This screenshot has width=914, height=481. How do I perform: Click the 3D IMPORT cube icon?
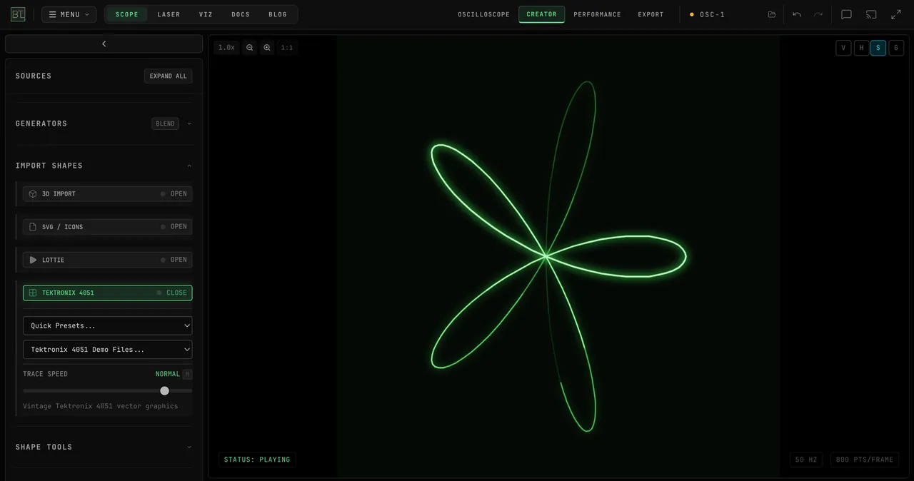pyautogui.click(x=33, y=194)
